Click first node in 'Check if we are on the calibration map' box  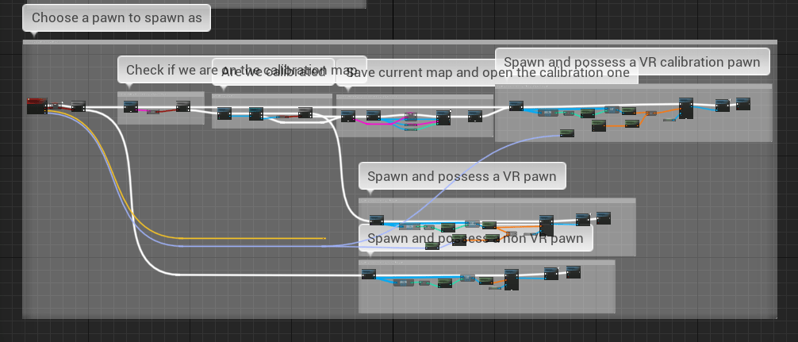click(131, 106)
